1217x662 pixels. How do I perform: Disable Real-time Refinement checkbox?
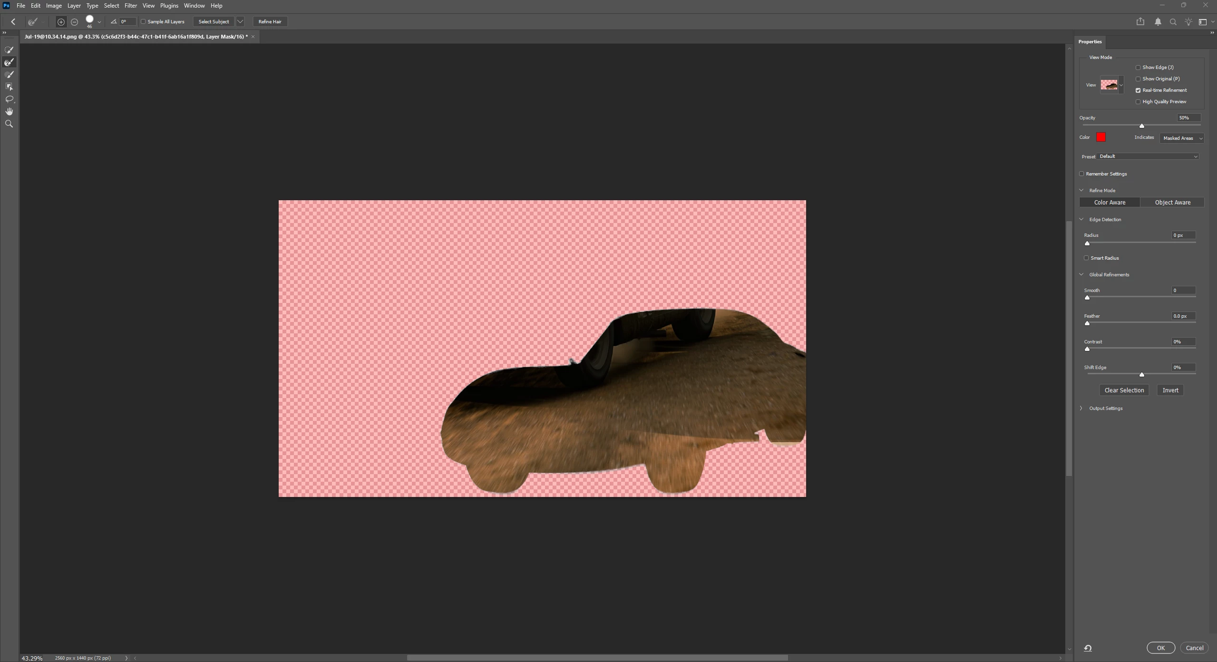click(x=1138, y=90)
